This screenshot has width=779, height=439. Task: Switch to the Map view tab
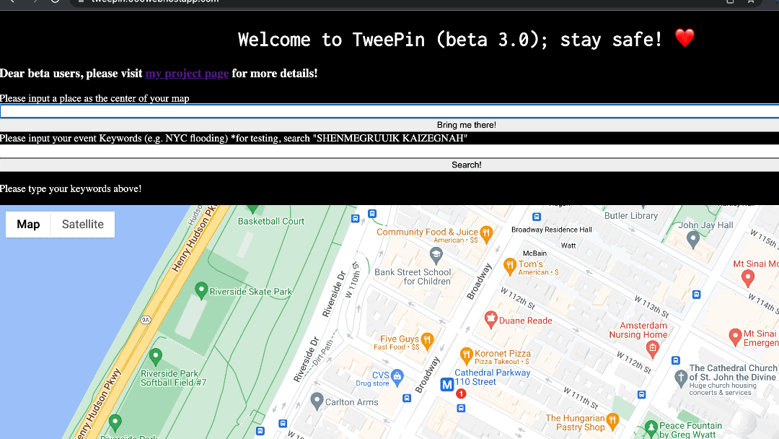[28, 225]
